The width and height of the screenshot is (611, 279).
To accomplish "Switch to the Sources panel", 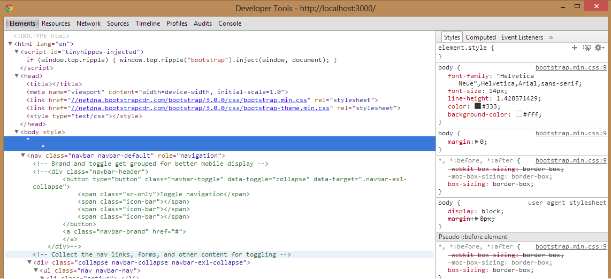I will [118, 24].
